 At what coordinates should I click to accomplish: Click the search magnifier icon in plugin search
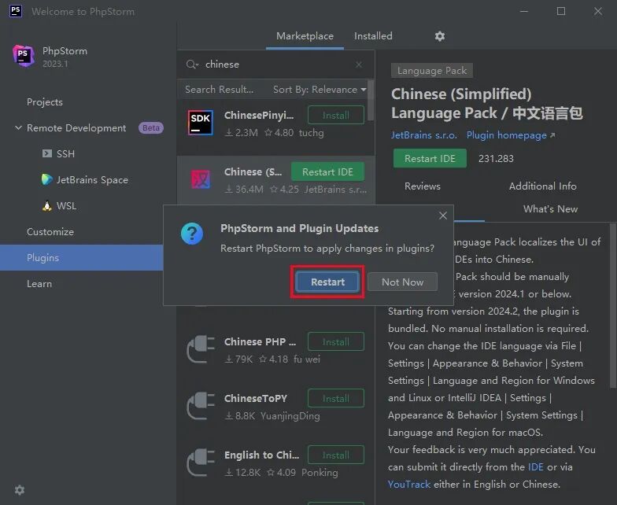click(192, 65)
